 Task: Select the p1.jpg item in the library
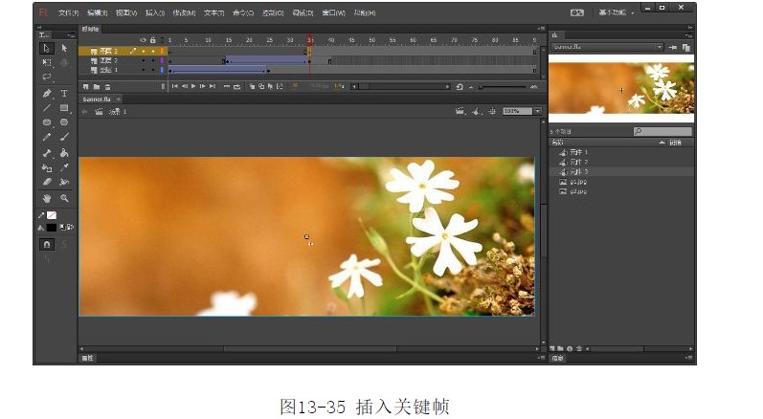(577, 181)
